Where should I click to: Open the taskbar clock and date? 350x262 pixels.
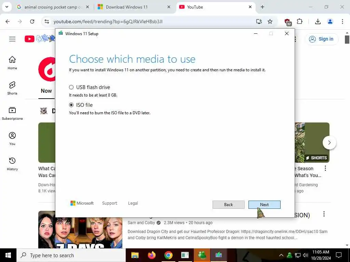321,255
